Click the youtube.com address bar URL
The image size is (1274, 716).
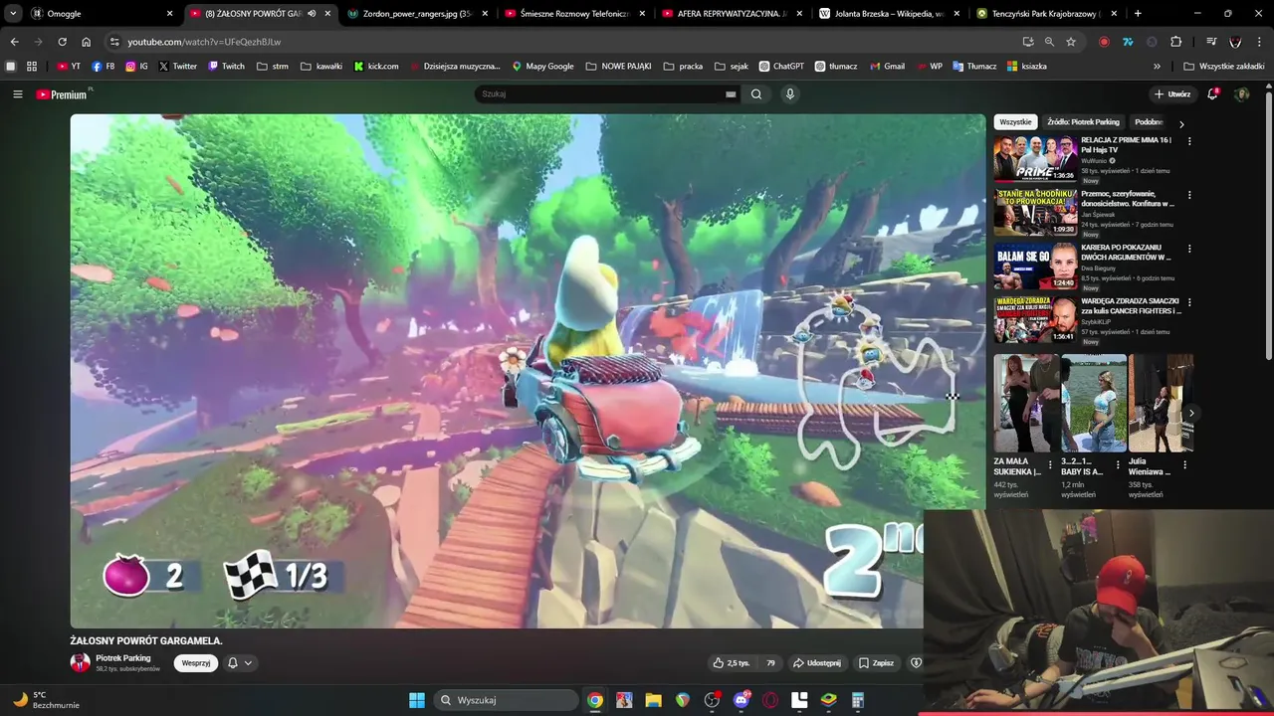click(204, 42)
